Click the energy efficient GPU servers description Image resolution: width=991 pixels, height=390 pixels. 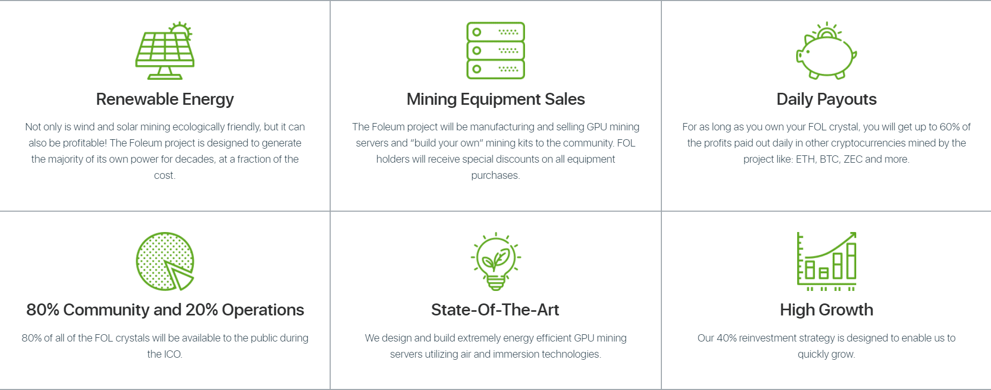495,346
